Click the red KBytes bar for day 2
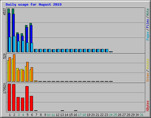The width and height of the screenshot is (151, 118). click(14, 97)
